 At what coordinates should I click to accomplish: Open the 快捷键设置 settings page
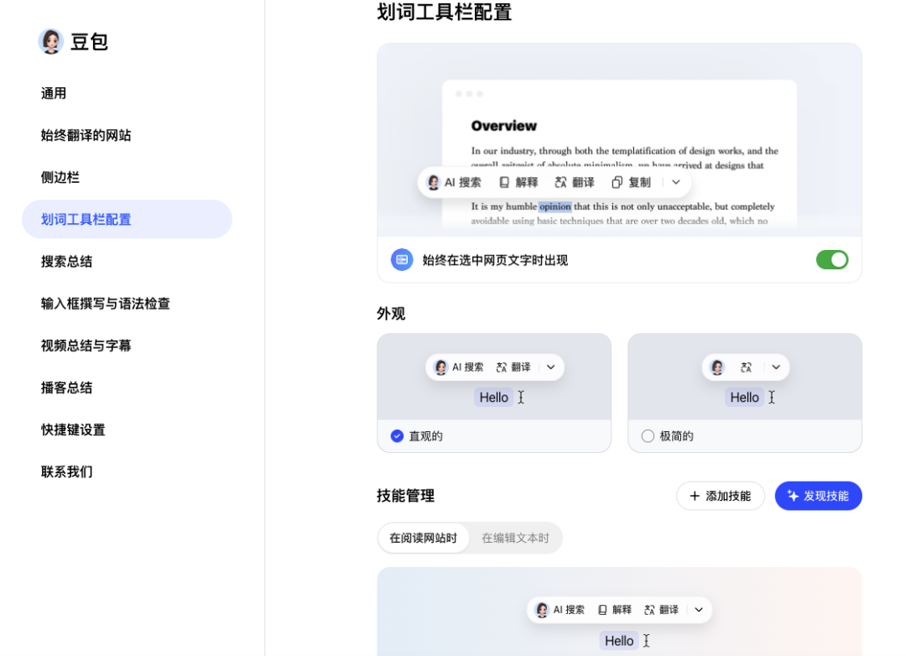(74, 430)
